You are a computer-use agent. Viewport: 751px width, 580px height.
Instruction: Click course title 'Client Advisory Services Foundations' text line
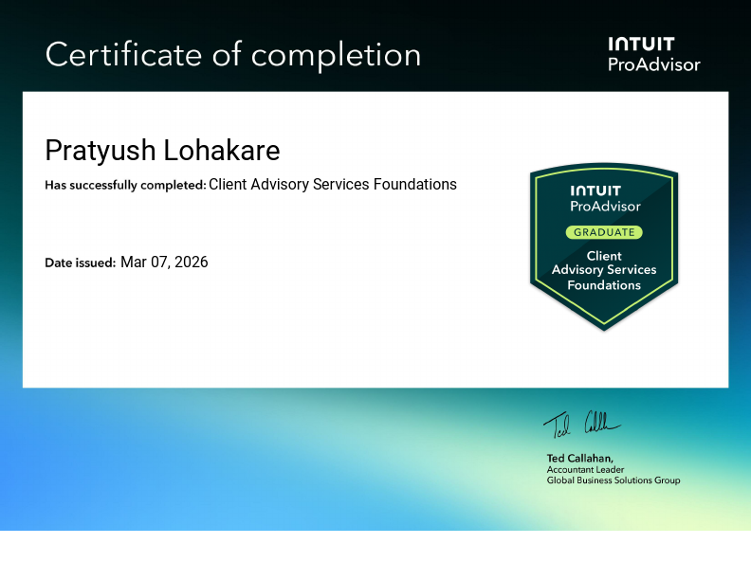333,184
